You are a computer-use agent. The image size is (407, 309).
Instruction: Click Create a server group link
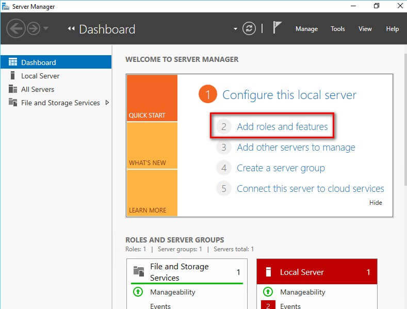coord(281,168)
